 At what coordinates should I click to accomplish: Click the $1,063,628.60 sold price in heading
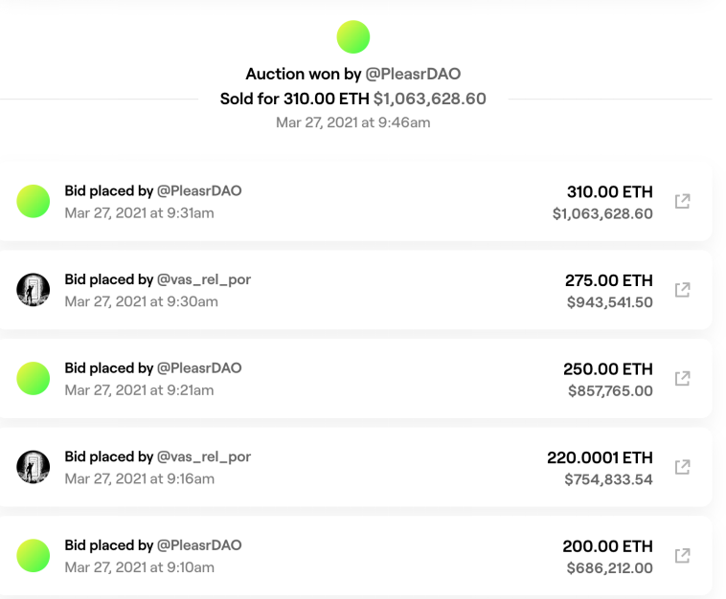pos(429,99)
